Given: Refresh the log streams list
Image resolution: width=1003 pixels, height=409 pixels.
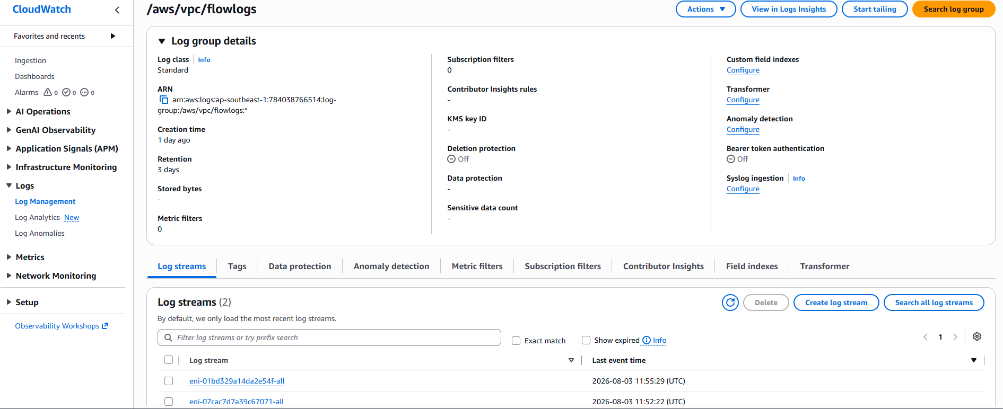Looking at the screenshot, I should click(730, 303).
